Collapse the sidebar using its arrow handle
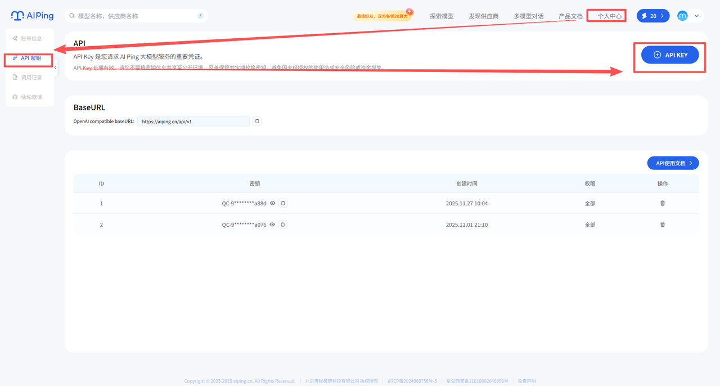This screenshot has height=386, width=720. click(x=55, y=68)
